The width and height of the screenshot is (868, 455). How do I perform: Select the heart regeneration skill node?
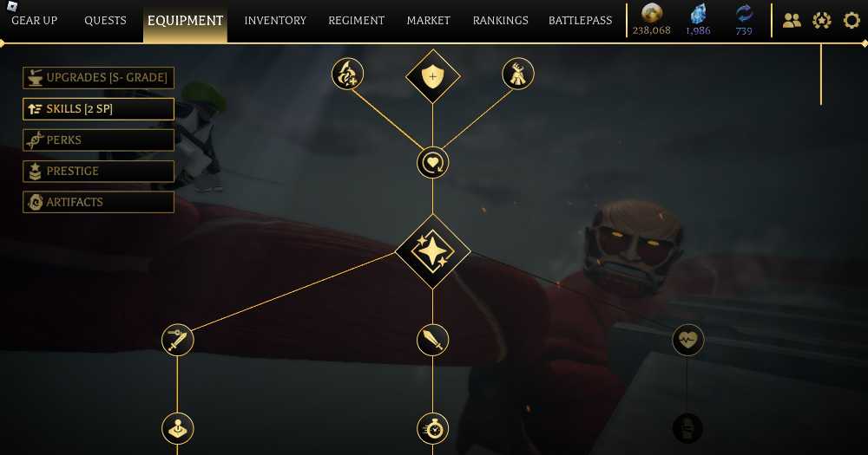coord(432,163)
